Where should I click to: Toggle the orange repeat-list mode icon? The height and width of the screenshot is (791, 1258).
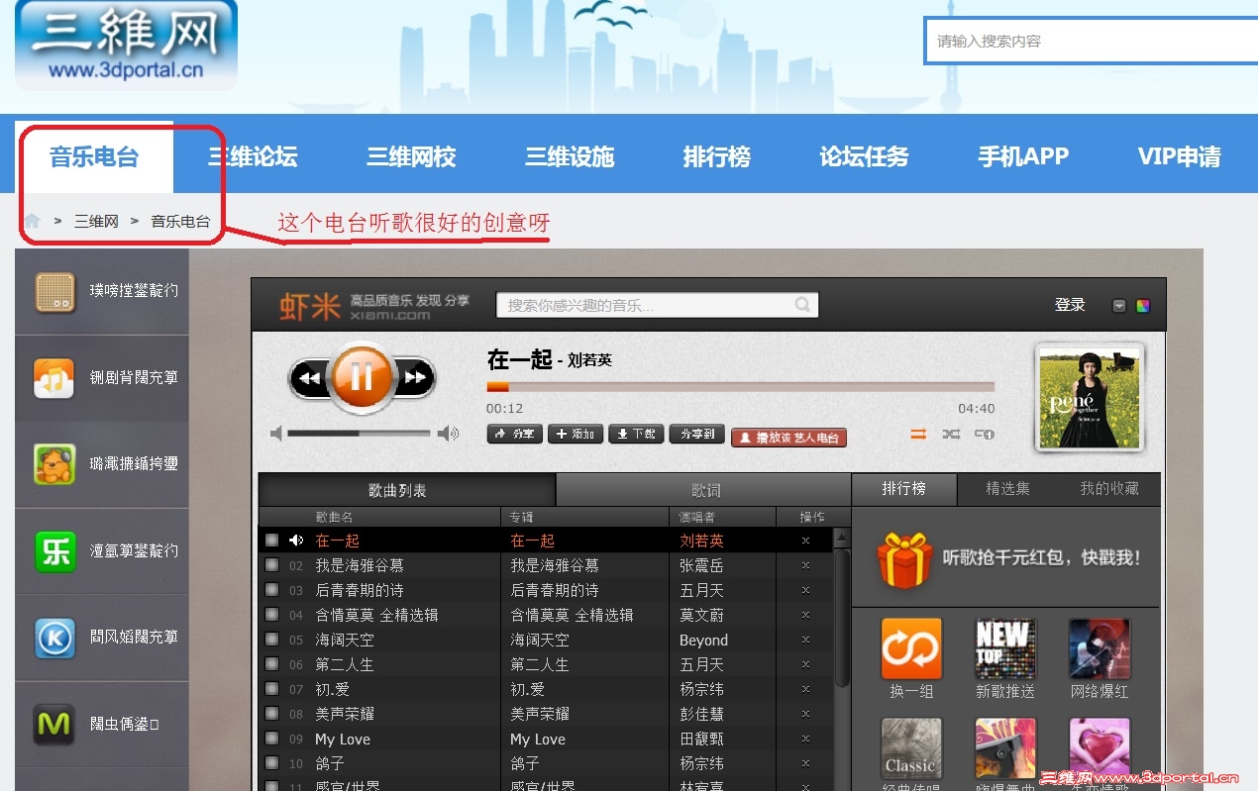tap(918, 434)
